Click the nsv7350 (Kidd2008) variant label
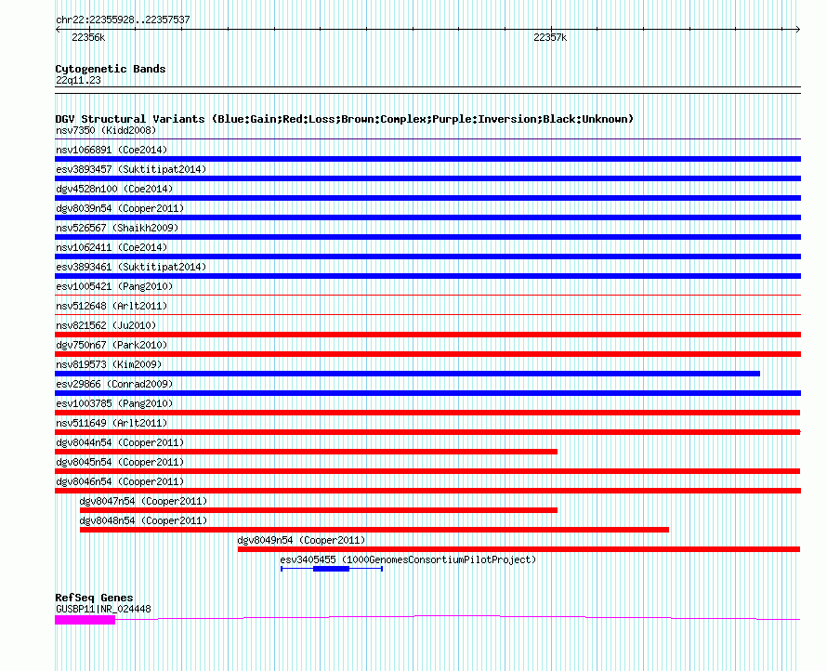This screenshot has width=827, height=671. 106,130
